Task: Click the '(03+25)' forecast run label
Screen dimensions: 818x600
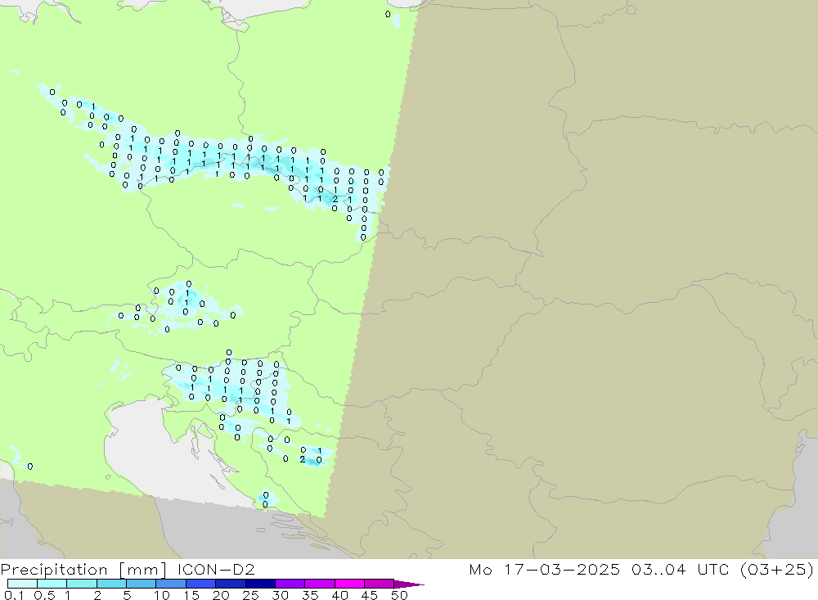Action: [777, 570]
